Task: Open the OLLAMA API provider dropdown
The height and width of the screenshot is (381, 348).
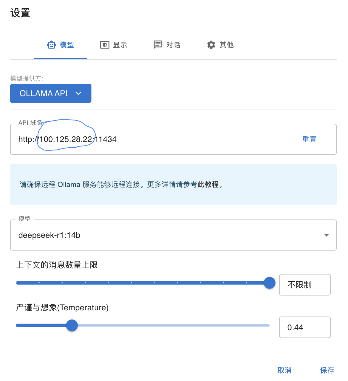Action: coord(51,93)
